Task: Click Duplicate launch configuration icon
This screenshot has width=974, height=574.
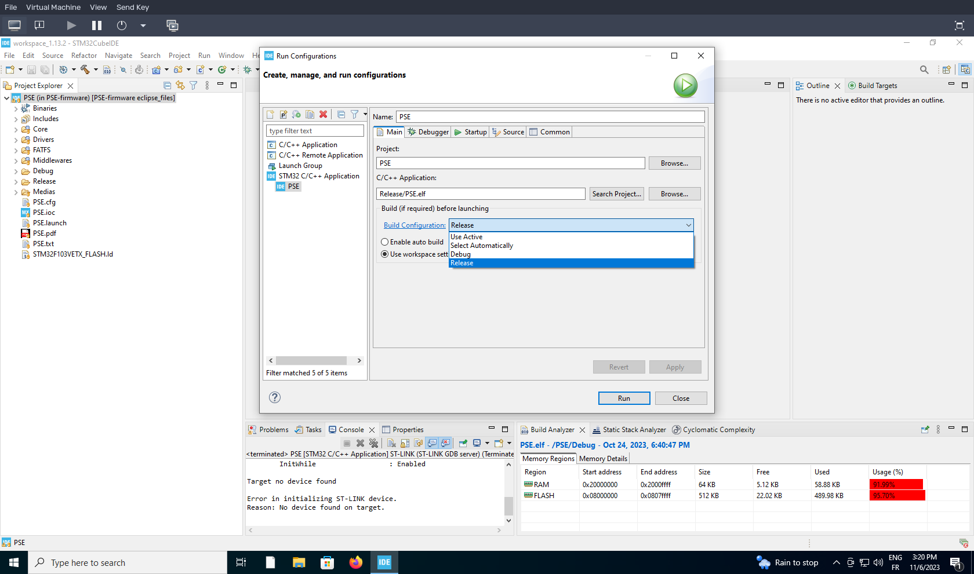Action: pyautogui.click(x=310, y=114)
